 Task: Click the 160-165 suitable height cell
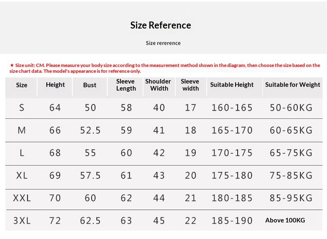click(232, 108)
